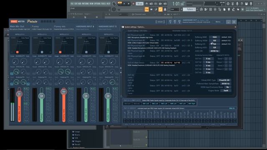
Task: Toggle wait-for-input icon in FL Studio toolbar
Action: (x=151, y=4)
